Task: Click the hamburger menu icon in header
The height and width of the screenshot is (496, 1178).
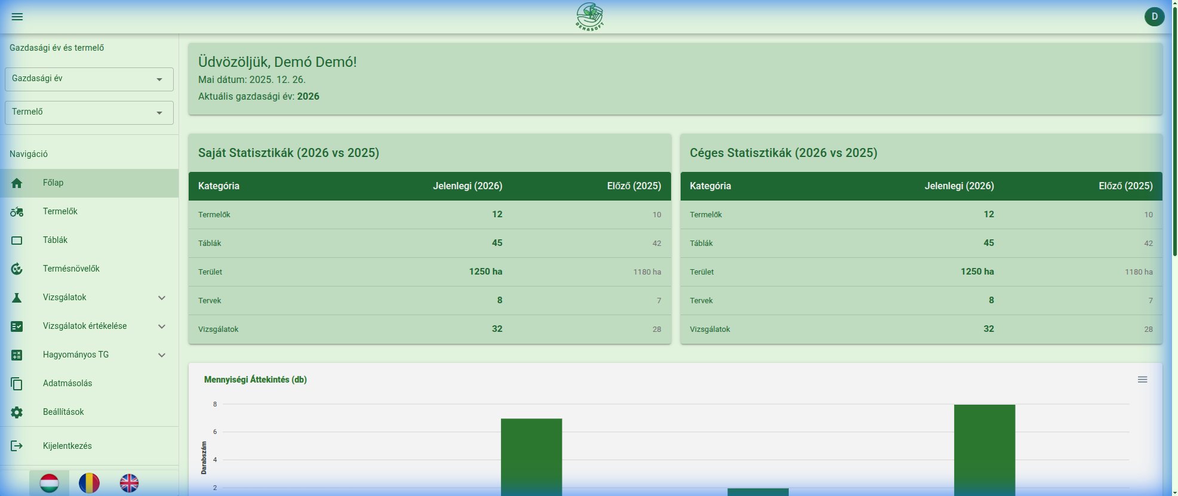Action: point(17,17)
